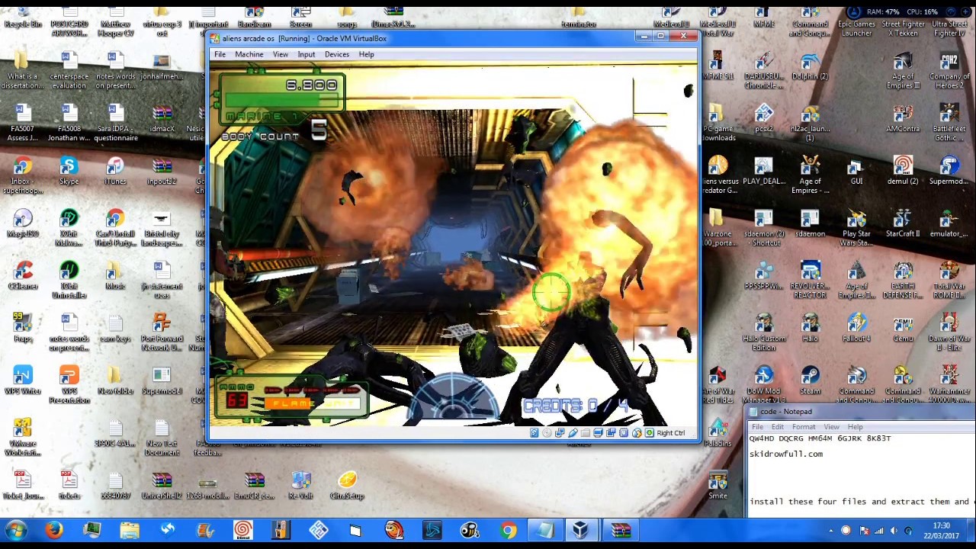976x549 pixels.
Task: Open Notepad's Edit menu
Action: pyautogui.click(x=777, y=427)
